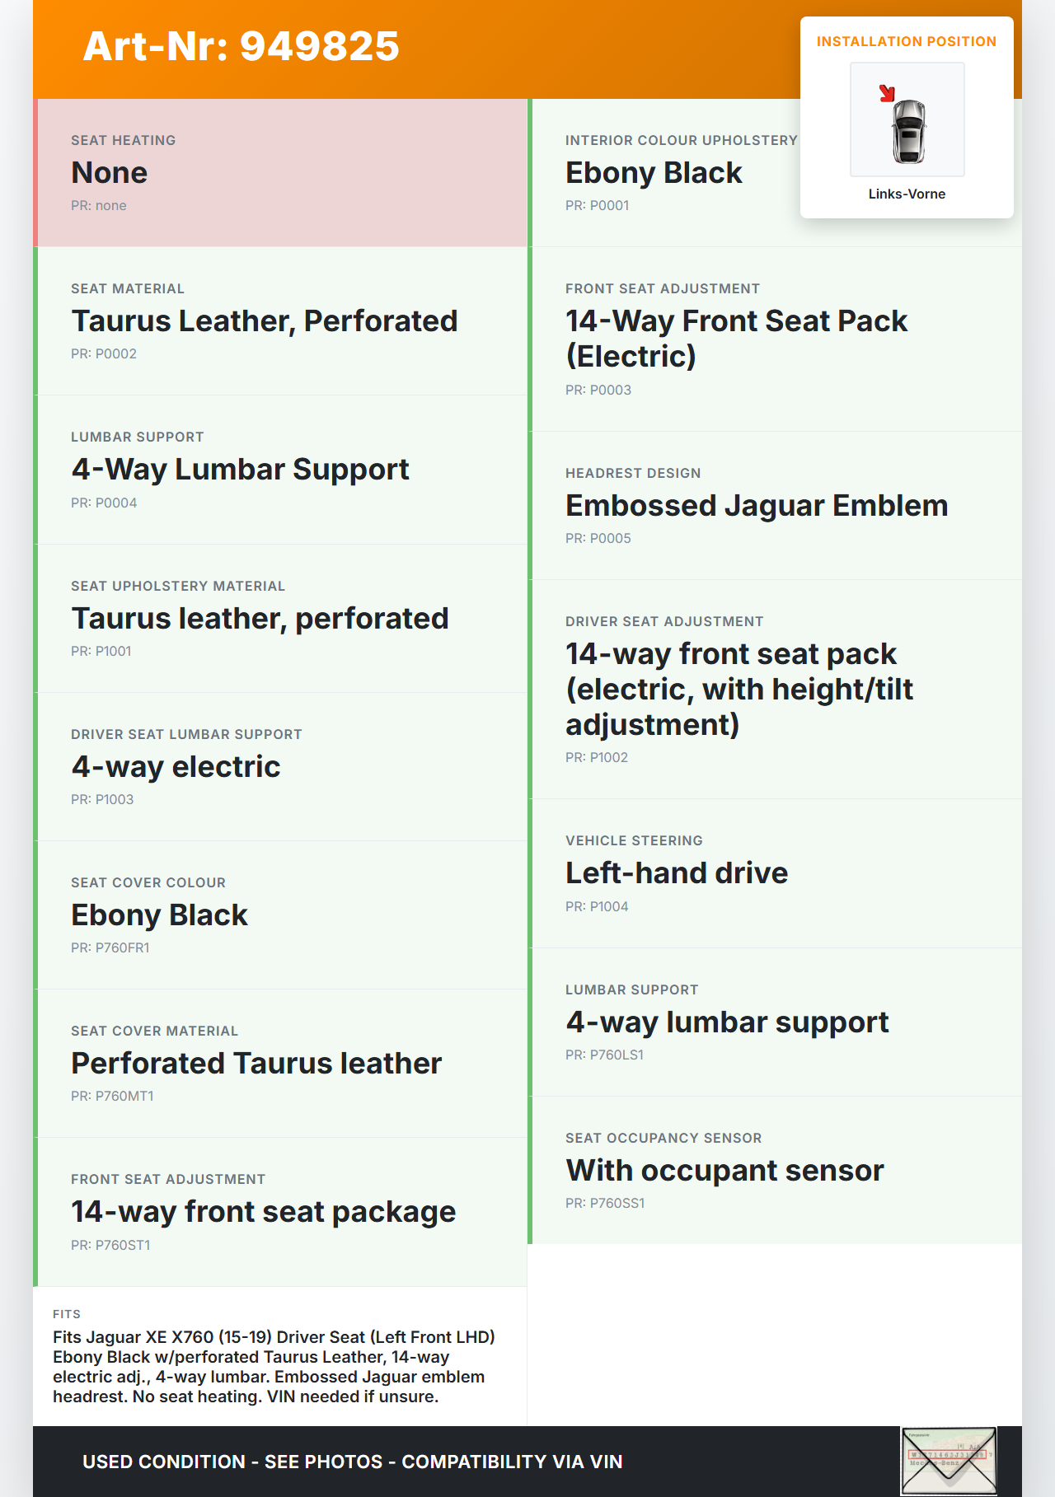
Task: Select 14-Way Front Seat Pack (Electric)
Action: (736, 339)
